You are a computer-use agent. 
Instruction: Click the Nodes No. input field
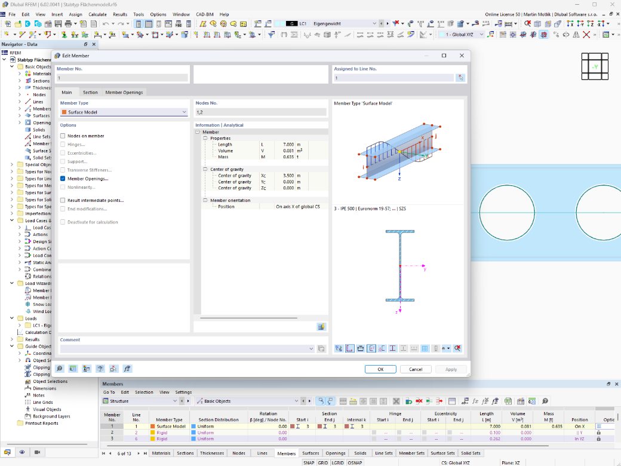click(x=261, y=112)
